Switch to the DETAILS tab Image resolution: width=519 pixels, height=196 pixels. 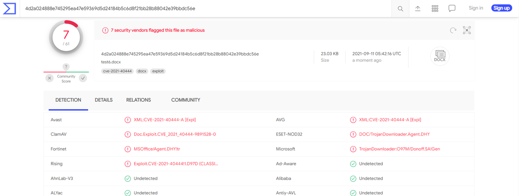(104, 100)
